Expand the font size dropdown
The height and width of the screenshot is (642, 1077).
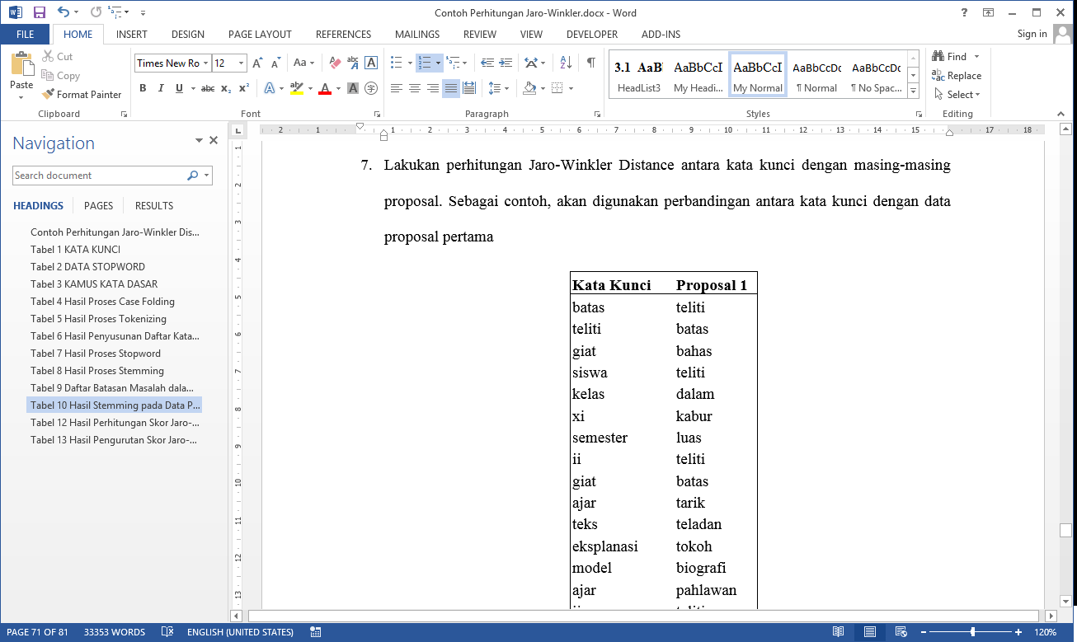tap(241, 63)
